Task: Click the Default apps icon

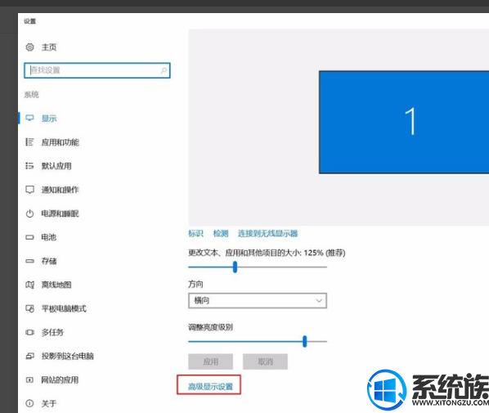Action: (x=29, y=166)
